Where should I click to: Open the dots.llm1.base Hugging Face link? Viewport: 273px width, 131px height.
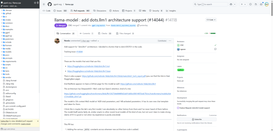89,71
